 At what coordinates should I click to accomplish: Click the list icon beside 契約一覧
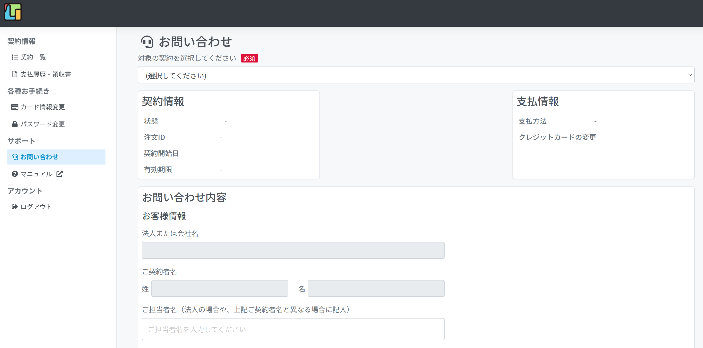[x=15, y=57]
